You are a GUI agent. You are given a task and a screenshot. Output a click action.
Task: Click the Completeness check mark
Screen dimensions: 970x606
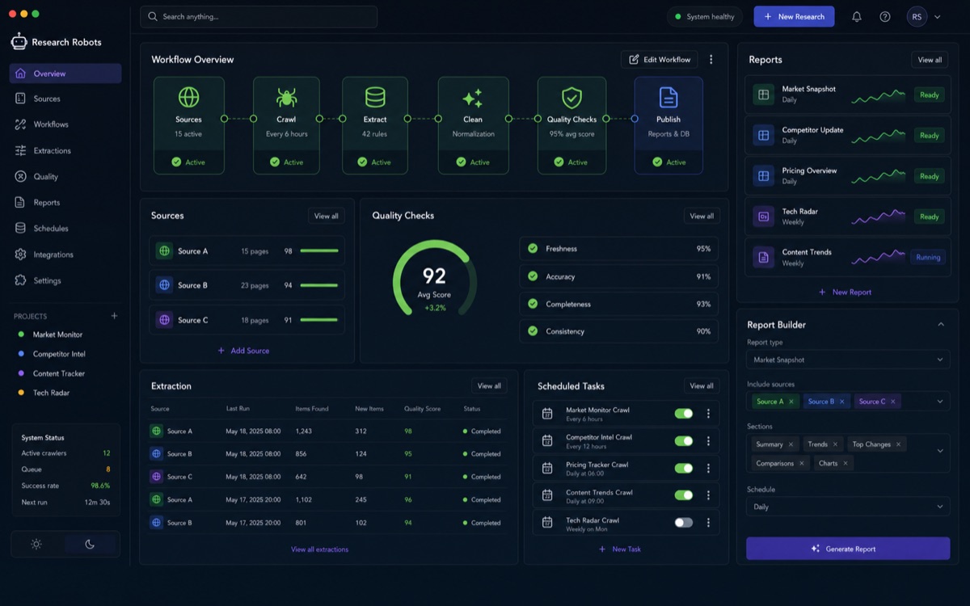(533, 304)
